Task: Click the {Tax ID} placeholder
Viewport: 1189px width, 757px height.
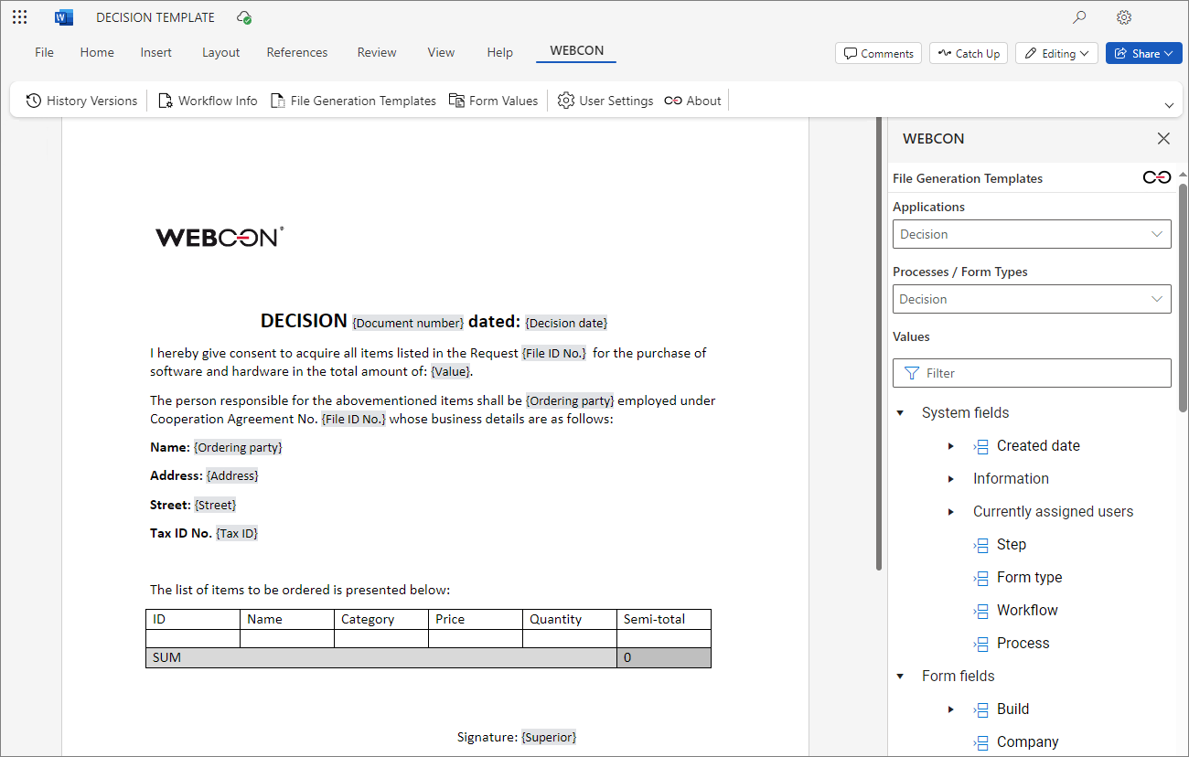Action: pos(237,533)
